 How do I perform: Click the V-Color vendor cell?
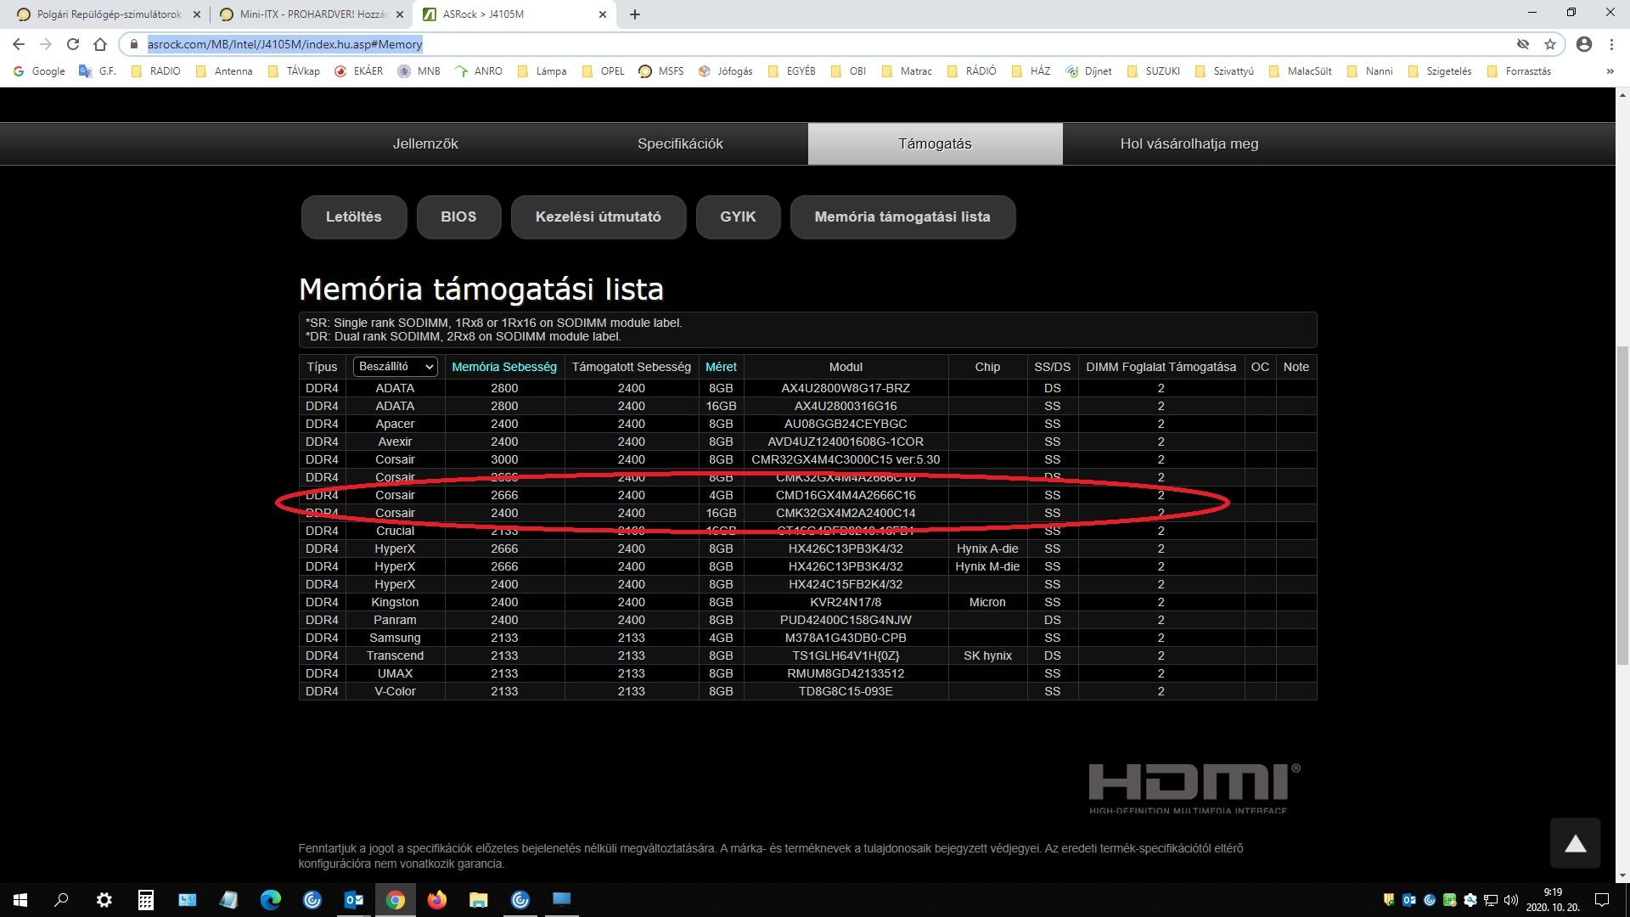pos(395,691)
